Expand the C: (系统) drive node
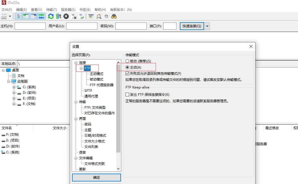Screen dimensions: 298x184 click(14, 87)
